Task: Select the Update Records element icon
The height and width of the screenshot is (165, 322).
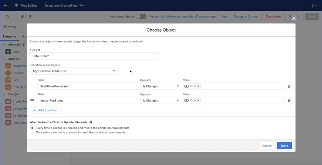Action: coord(8,108)
